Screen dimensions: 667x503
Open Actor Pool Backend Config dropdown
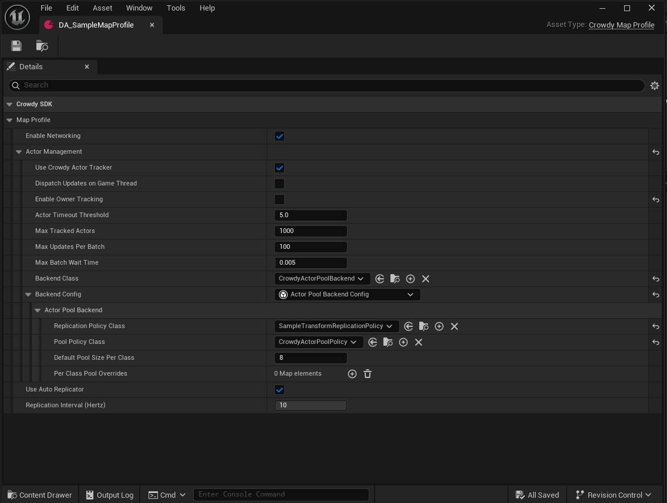(347, 295)
